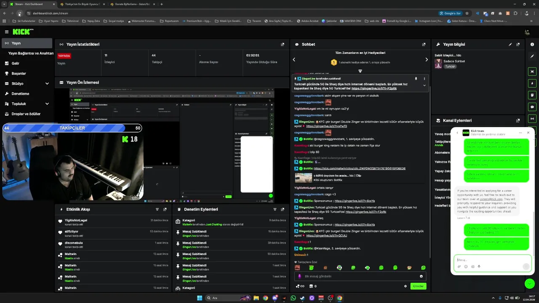The height and width of the screenshot is (303, 539).
Task: Click the TAKİPÇİLER follower goal progress bar
Action: pyautogui.click(x=72, y=128)
